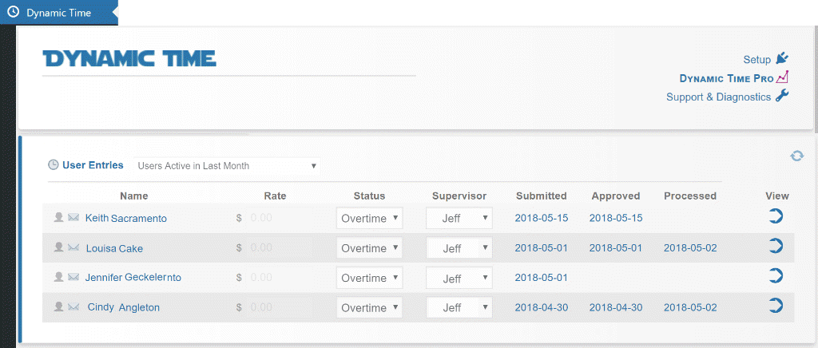Click the Name column header
Image resolution: width=818 pixels, height=348 pixels.
click(x=134, y=196)
